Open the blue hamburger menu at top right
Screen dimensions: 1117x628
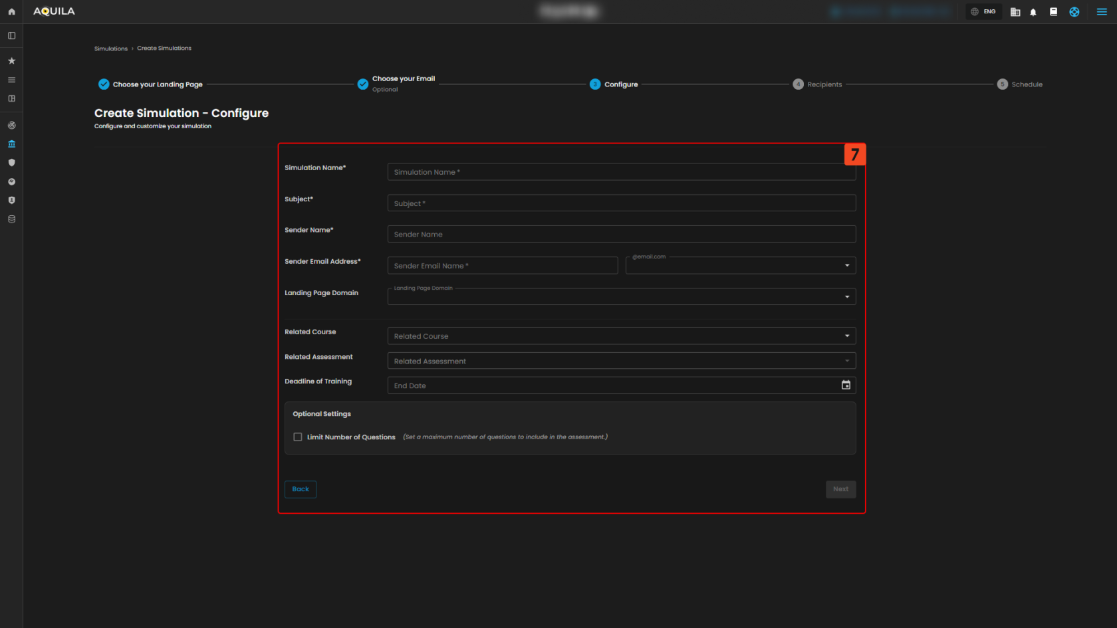[1101, 12]
